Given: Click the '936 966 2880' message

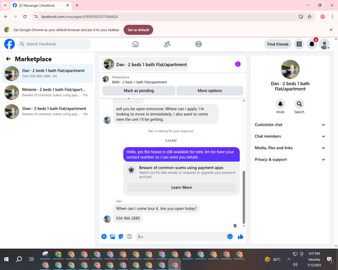Looking at the screenshot, I should point(128,218).
